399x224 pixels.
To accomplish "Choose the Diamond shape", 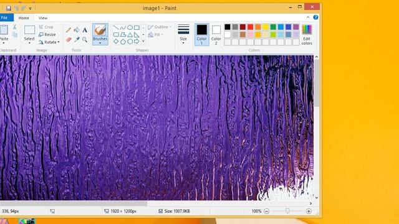I will (116, 42).
